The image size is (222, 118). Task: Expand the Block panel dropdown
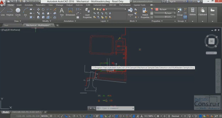133,21
